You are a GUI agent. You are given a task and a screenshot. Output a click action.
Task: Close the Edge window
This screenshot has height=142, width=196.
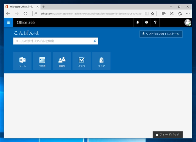click(x=188, y=7)
